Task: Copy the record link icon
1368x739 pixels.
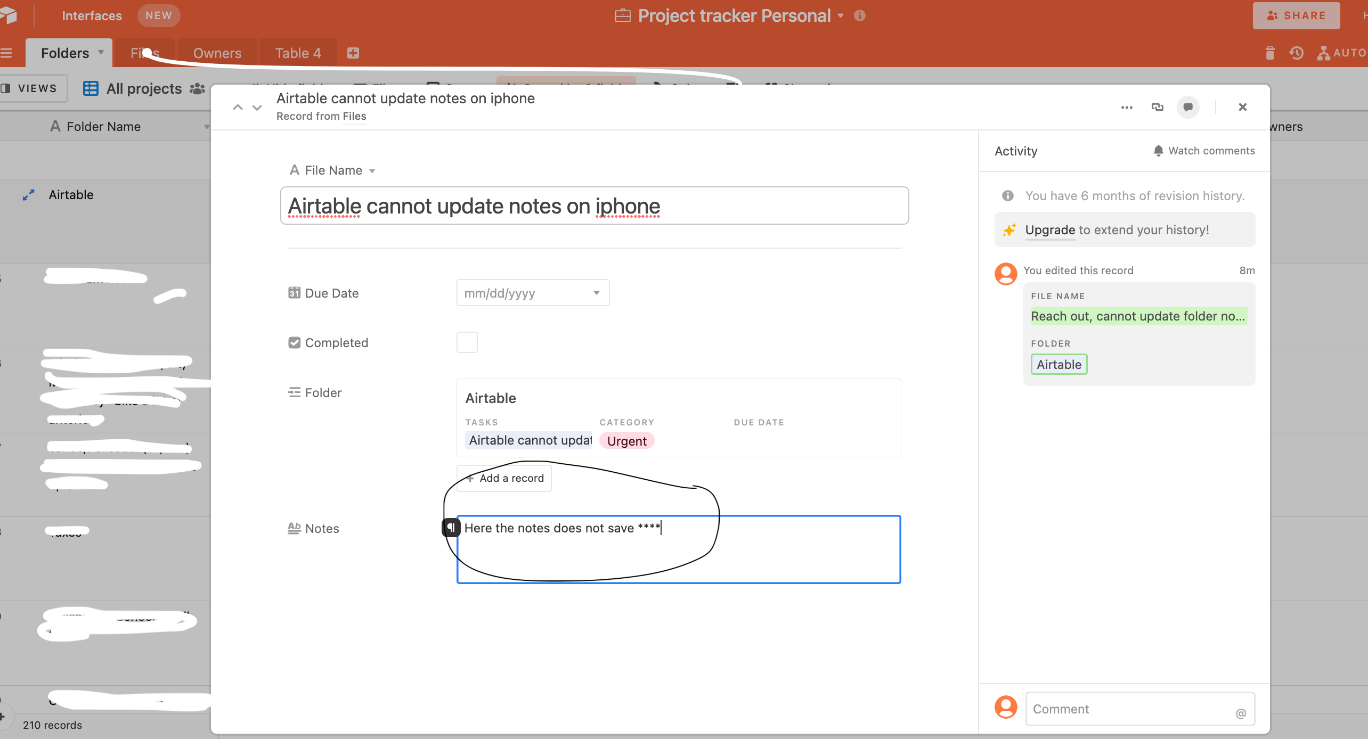Action: 1158,107
